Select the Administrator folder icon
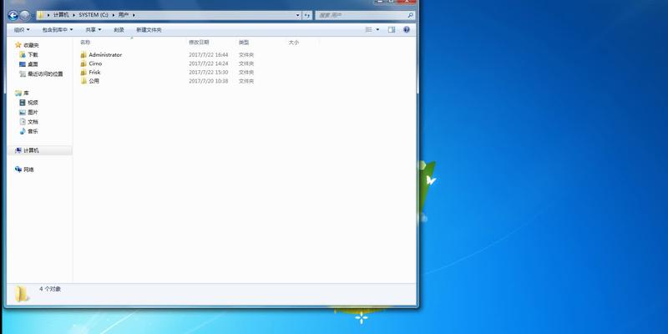Screen dimensions: 668x334 pyautogui.click(x=83, y=54)
